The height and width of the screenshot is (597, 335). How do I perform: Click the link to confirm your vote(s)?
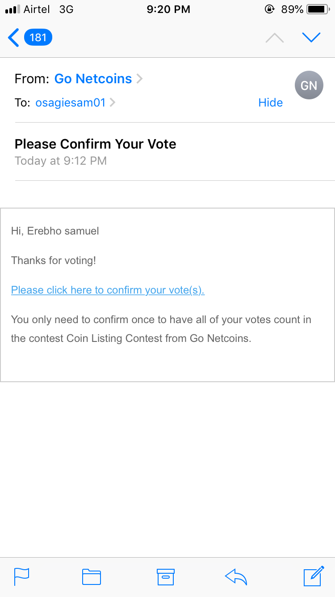pyautogui.click(x=108, y=290)
